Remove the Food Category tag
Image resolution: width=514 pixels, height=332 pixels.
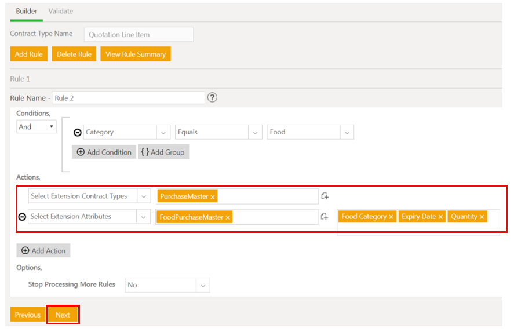click(x=391, y=217)
